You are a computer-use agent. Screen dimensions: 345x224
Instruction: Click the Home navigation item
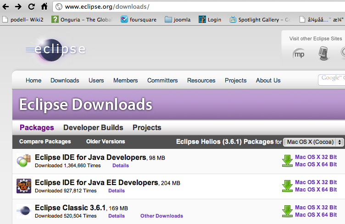point(33,80)
